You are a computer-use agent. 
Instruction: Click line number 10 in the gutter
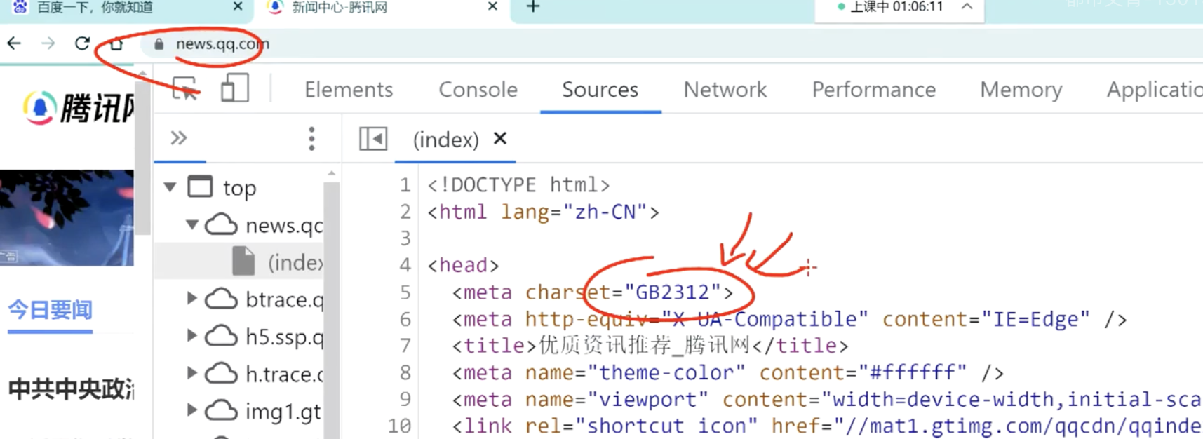[x=399, y=426]
